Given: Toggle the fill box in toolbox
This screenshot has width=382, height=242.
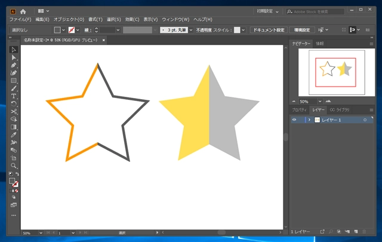Looking at the screenshot, I should click(x=12, y=181).
